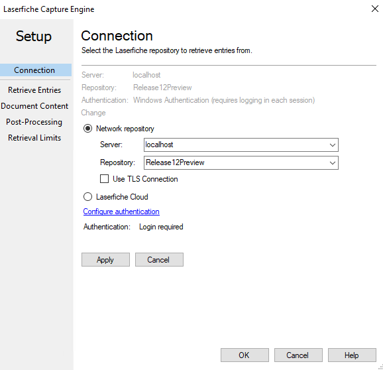Screen dimensions: 383x370
Task: Click the Apply button
Action: coord(105,259)
